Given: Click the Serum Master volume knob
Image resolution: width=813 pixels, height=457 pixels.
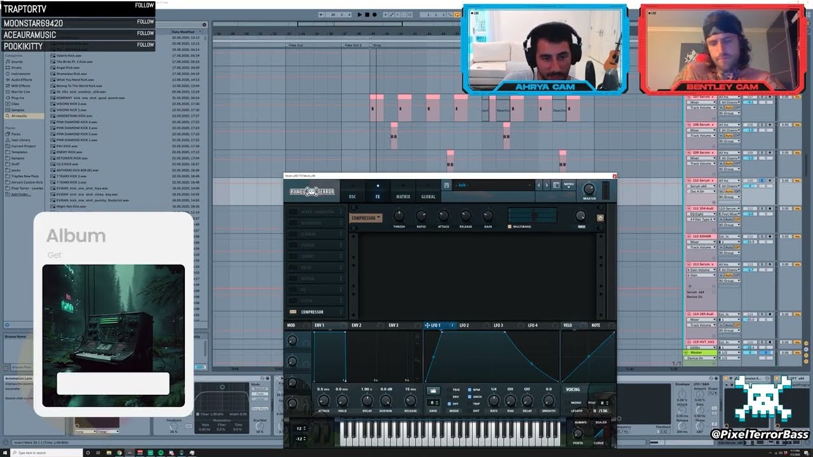Looking at the screenshot, I should [x=589, y=189].
